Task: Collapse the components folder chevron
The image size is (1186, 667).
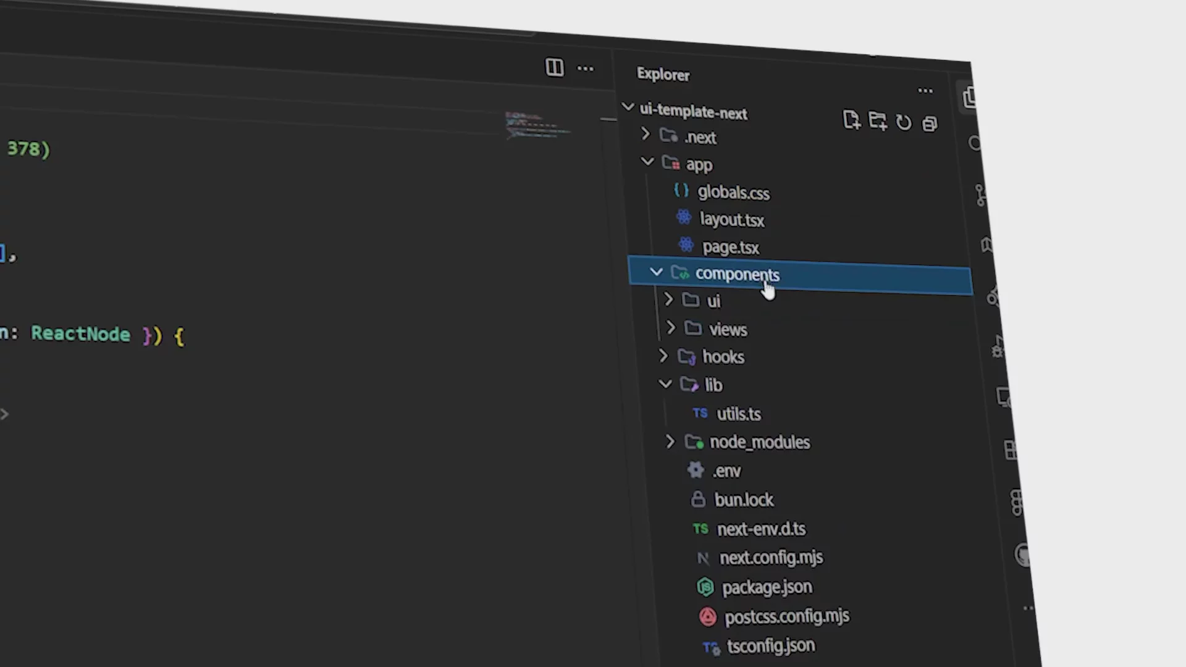Action: [x=656, y=272]
